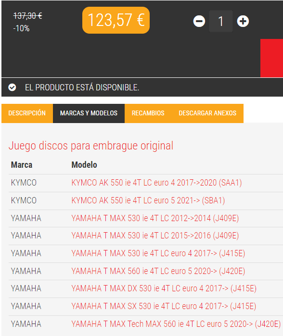Viewport: 283px width, 336px height.
Task: Open YAMAHA T MAX 530 euro 4 (J415E) link
Action: click(x=158, y=253)
